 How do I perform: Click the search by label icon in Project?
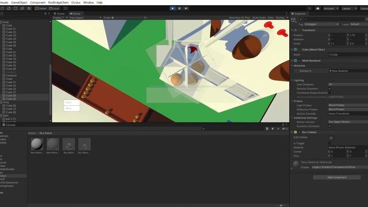point(273,129)
